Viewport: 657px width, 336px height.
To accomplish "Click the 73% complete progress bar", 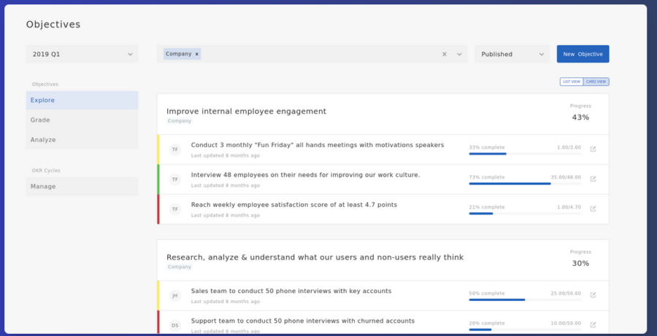I will [x=525, y=183].
